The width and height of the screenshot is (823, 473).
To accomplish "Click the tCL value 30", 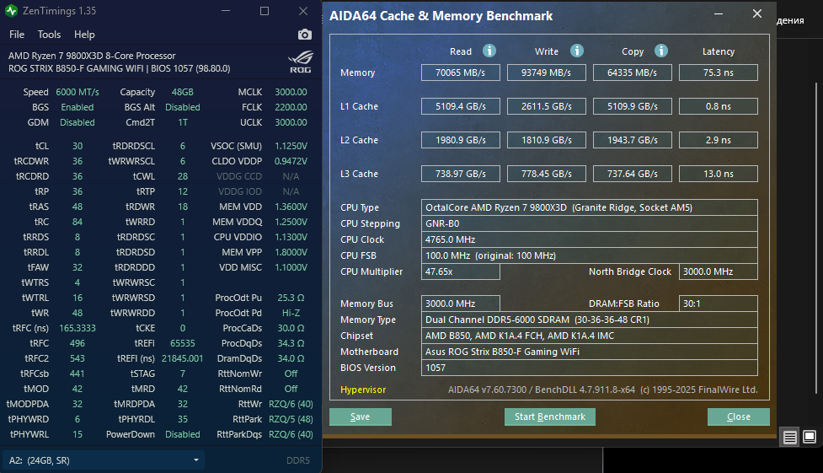I will (x=77, y=146).
